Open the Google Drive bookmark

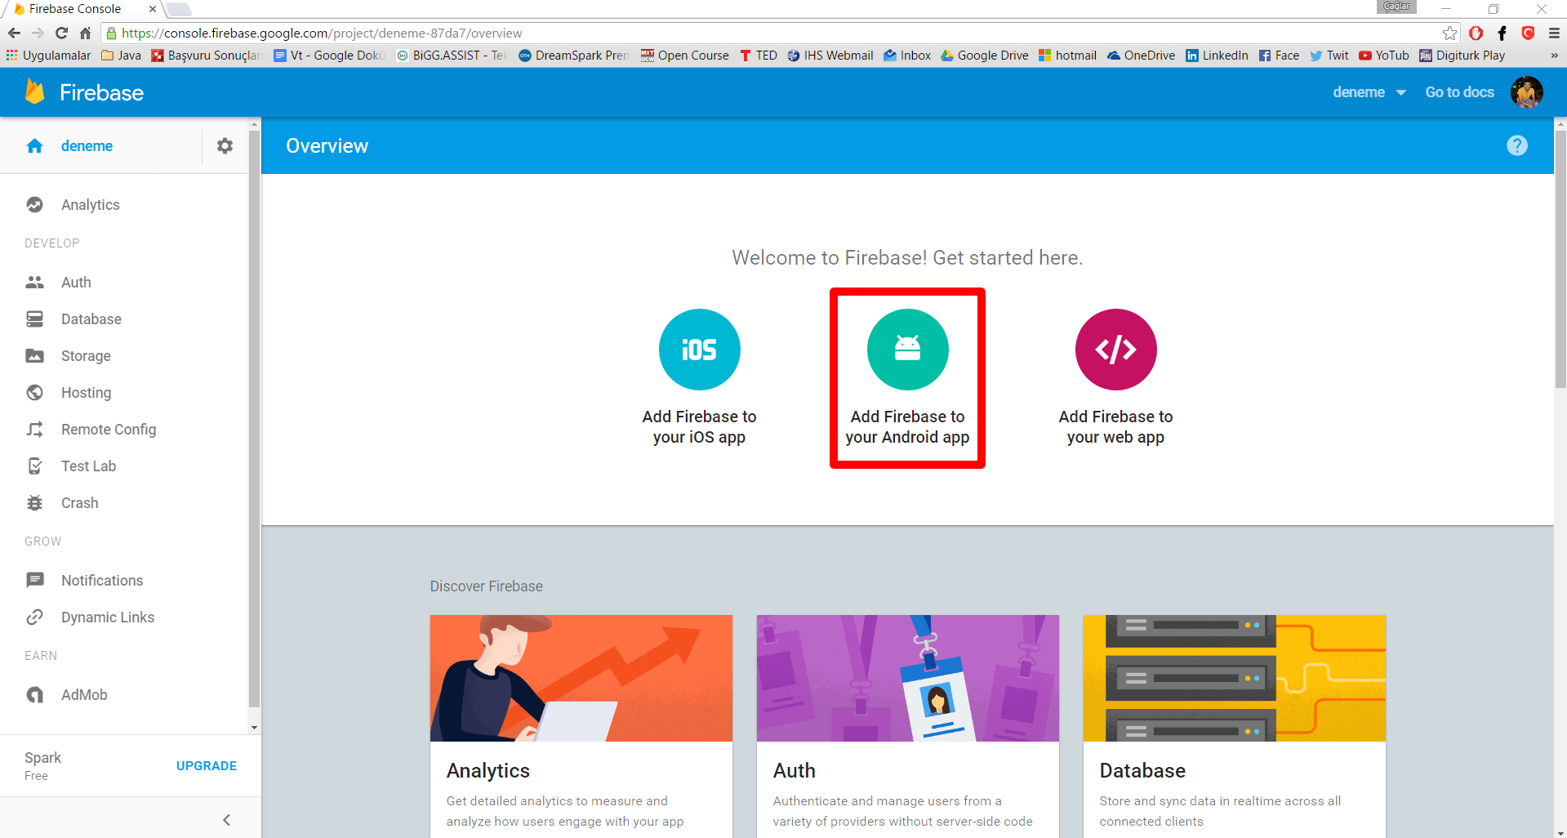984,56
